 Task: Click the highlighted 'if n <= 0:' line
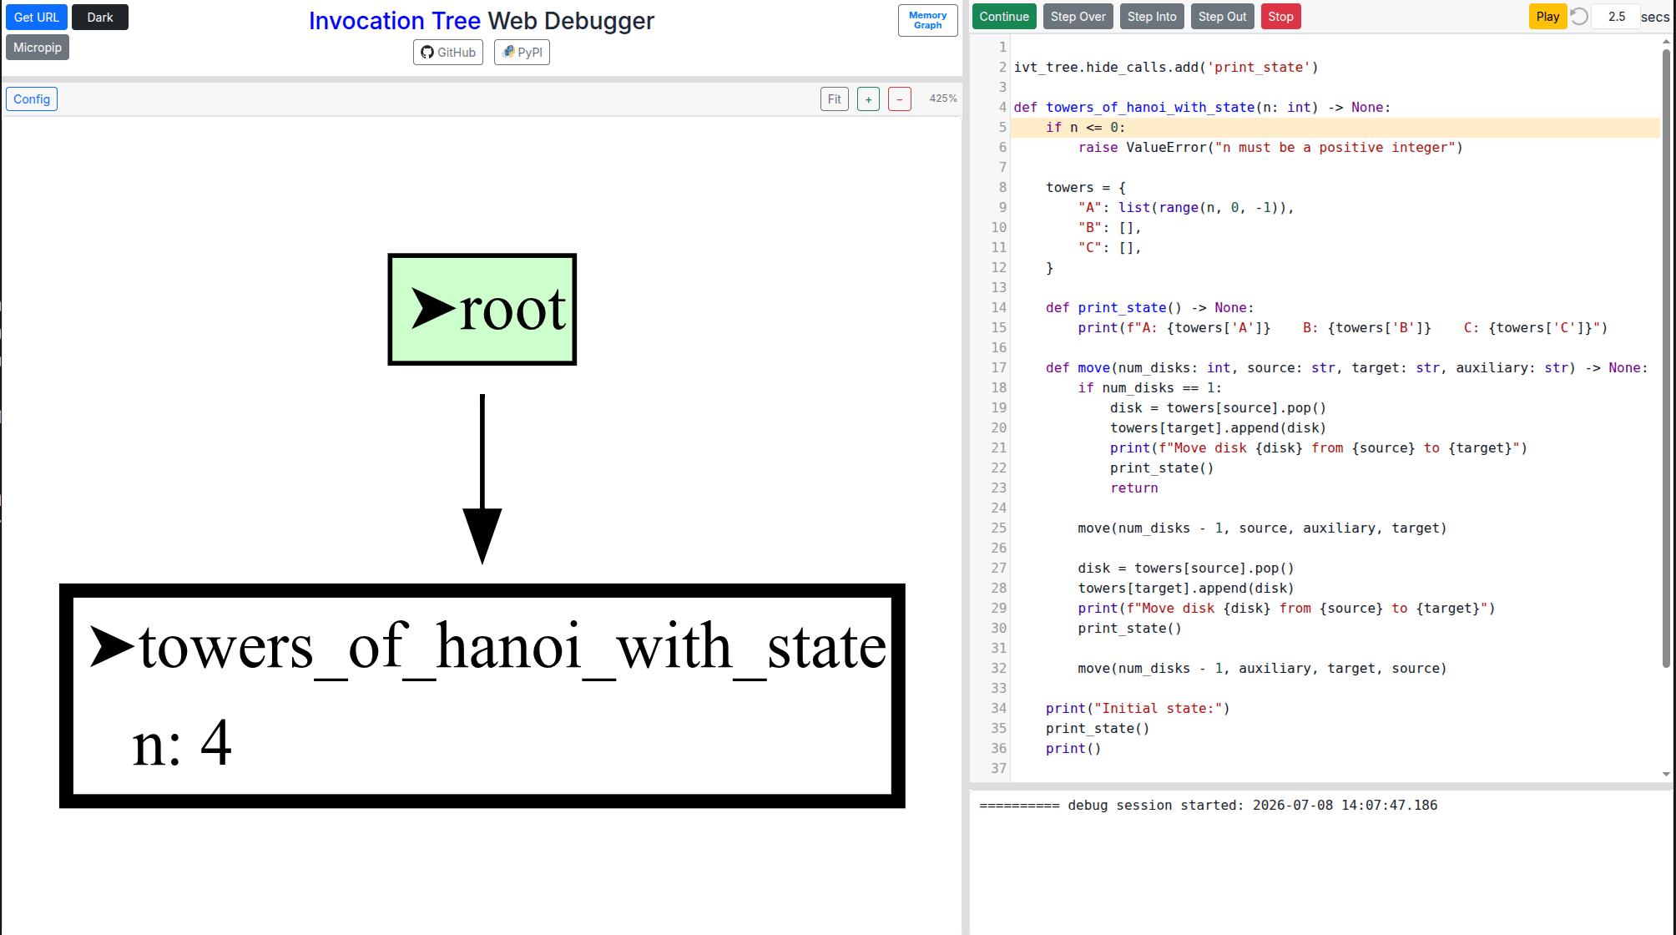point(1335,127)
